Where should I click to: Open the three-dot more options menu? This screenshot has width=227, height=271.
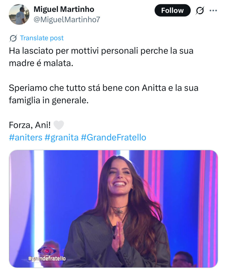click(213, 11)
